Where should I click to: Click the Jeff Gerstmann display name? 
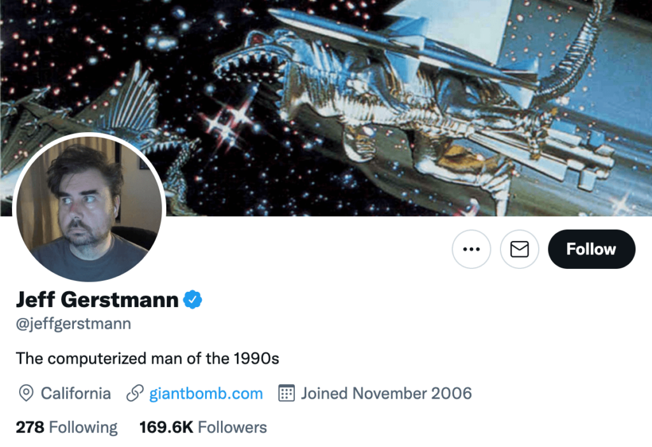click(x=97, y=299)
